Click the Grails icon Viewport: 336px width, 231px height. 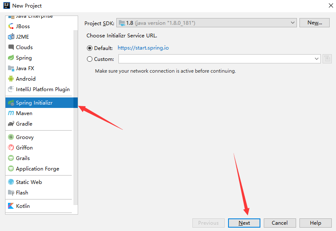point(11,158)
